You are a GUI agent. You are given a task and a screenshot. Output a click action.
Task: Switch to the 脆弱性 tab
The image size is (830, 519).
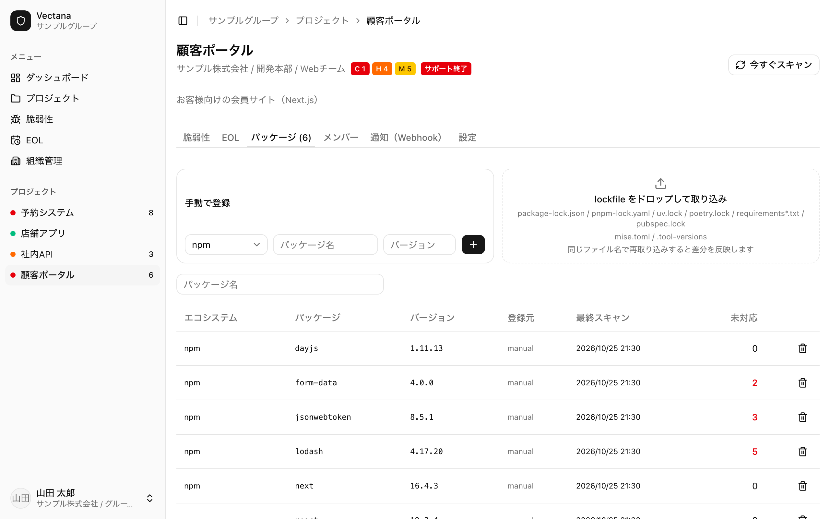[x=196, y=137]
